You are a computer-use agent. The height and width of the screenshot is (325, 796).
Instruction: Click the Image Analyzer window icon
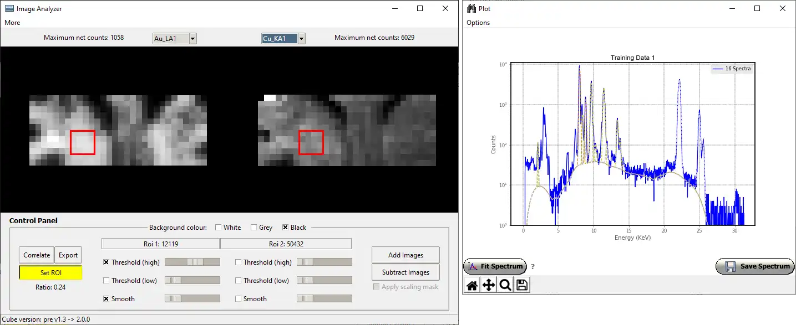9,8
